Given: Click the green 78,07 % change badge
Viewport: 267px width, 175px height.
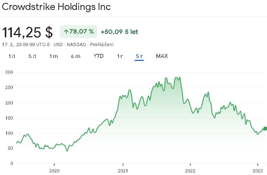Looking at the screenshot, I should coord(78,32).
